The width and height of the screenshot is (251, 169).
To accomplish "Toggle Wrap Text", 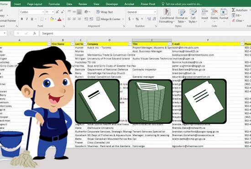I will pos(105,12).
